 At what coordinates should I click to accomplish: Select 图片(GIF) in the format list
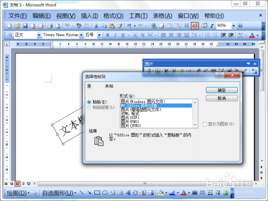tap(156, 117)
